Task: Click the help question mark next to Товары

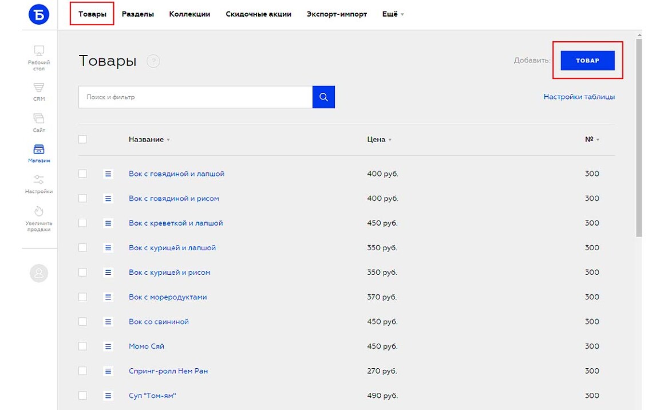Action: 153,61
